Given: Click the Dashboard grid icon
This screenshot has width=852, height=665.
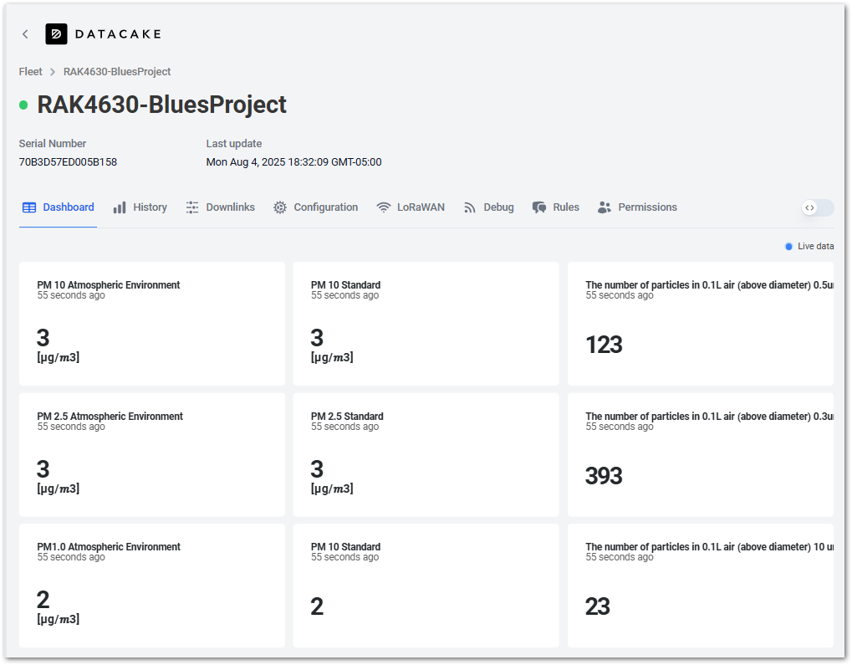Looking at the screenshot, I should [x=28, y=207].
